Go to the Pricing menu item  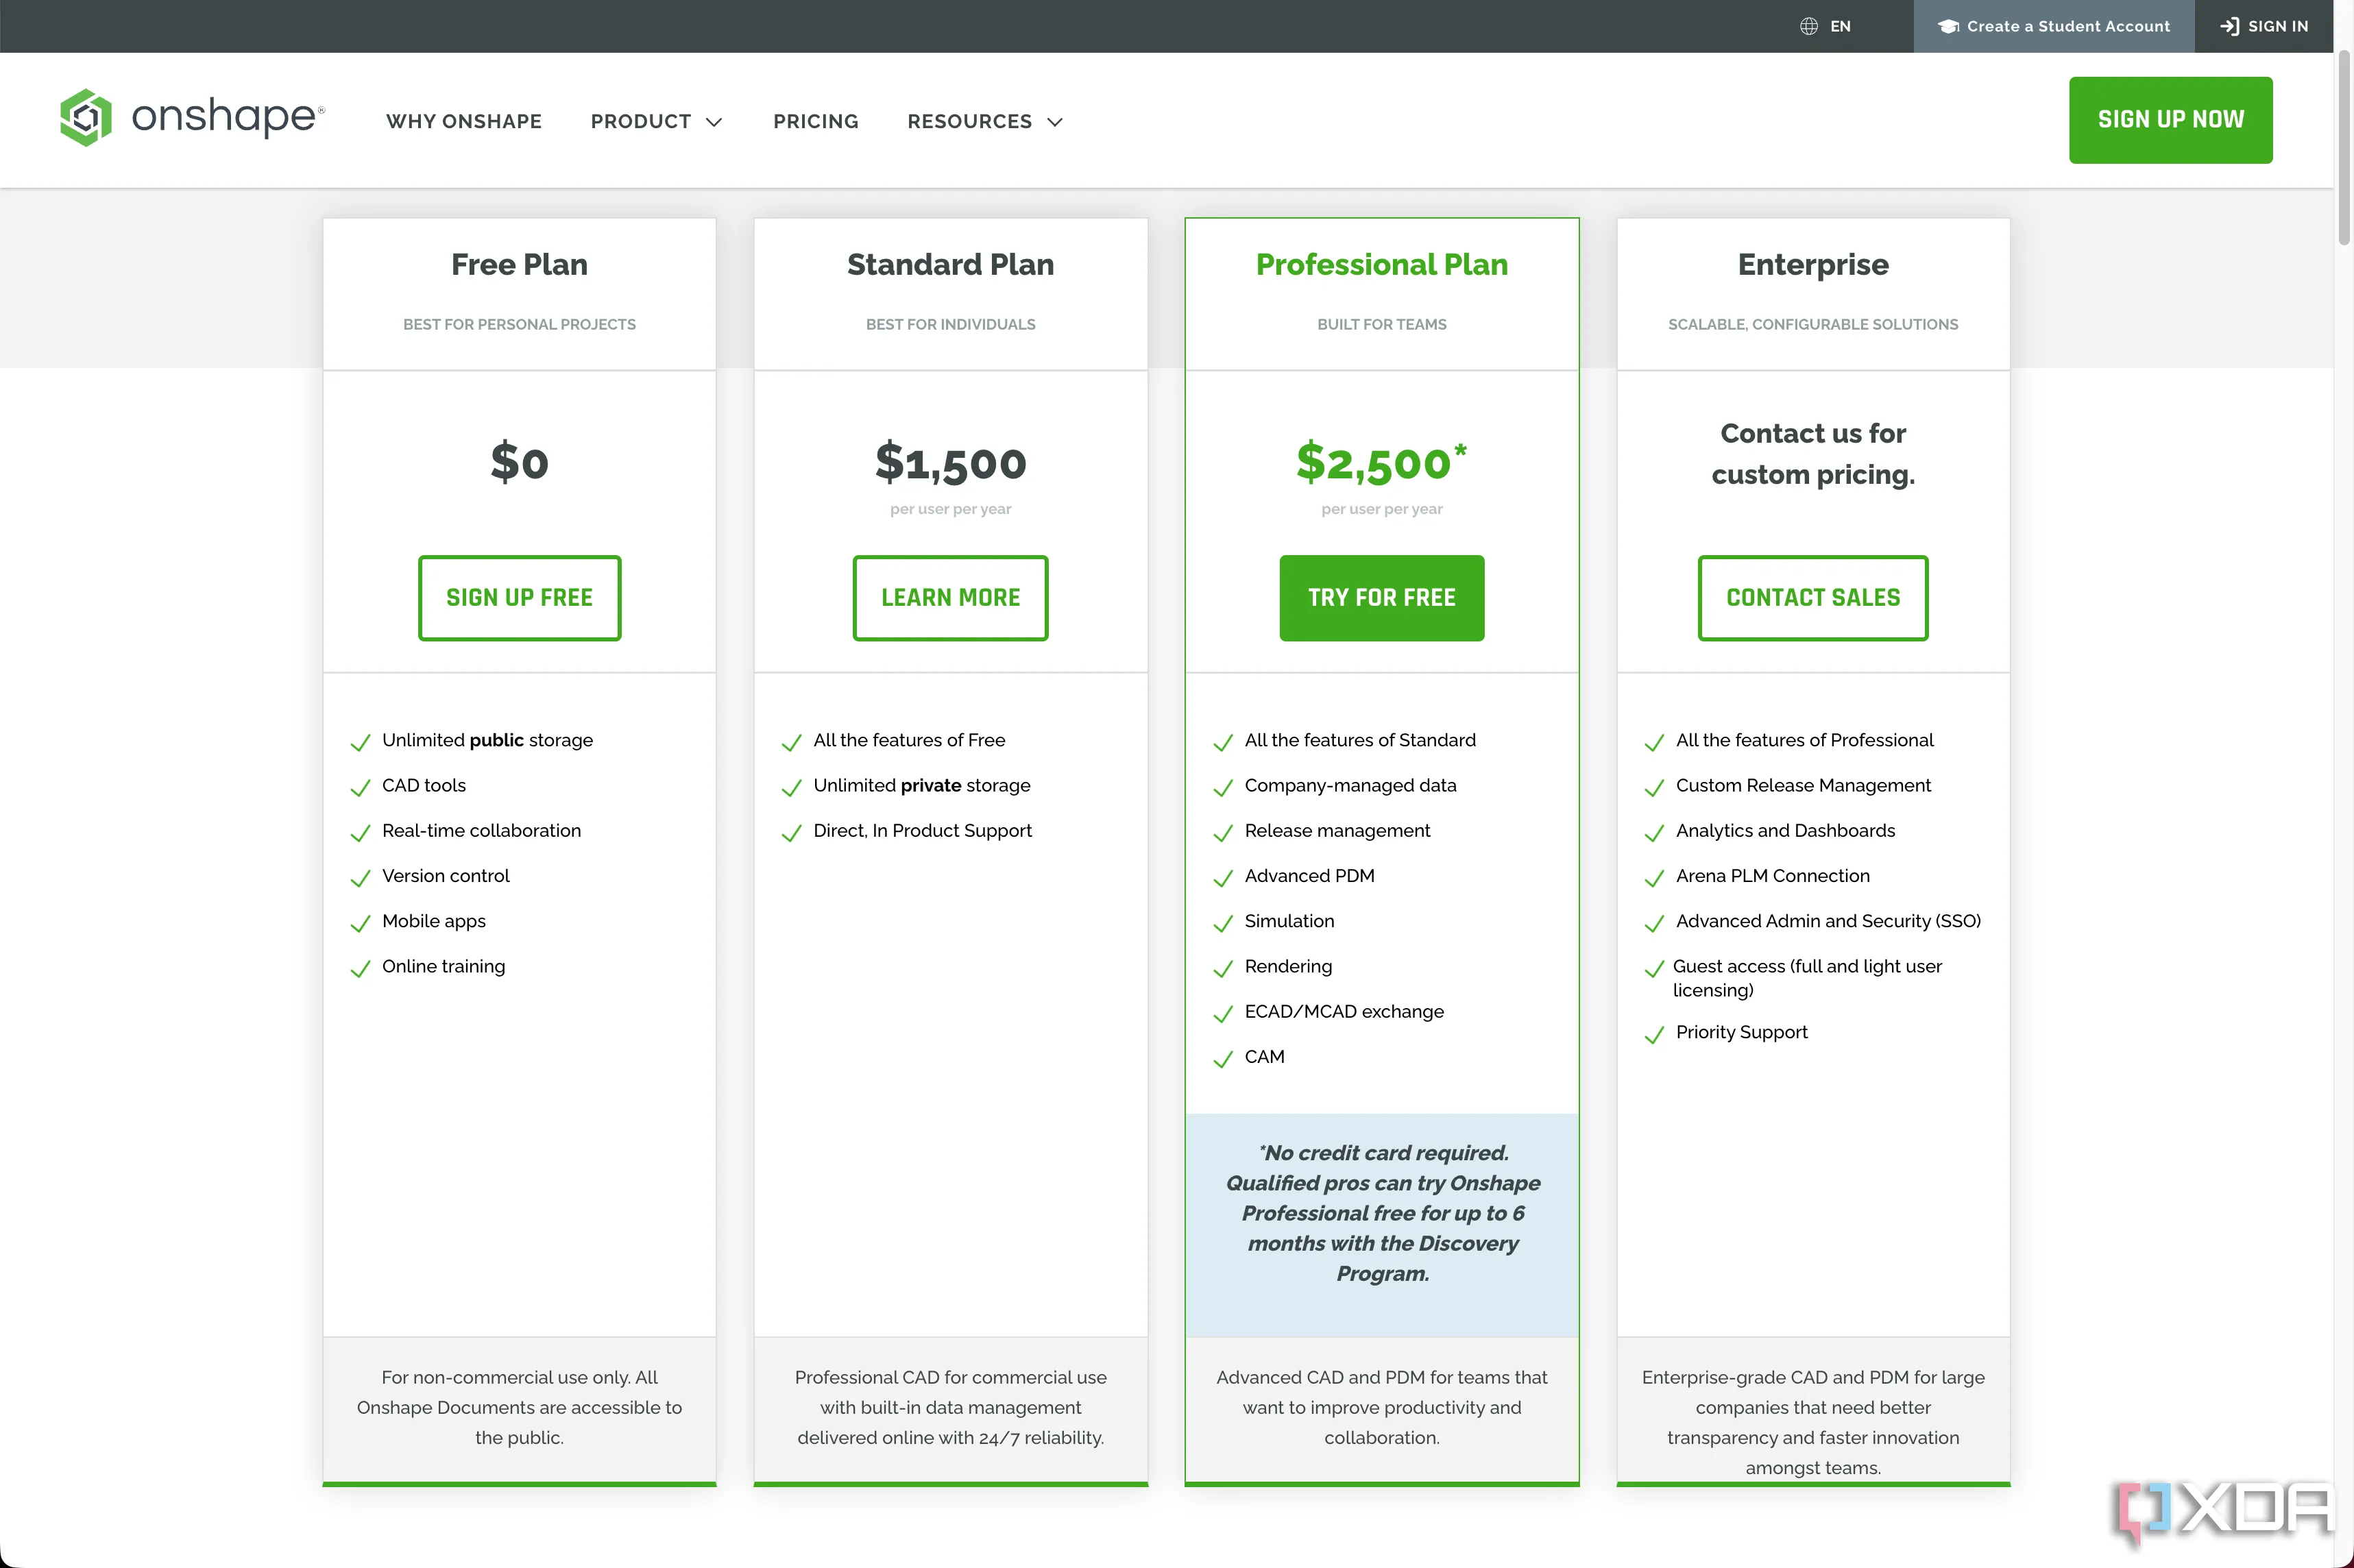(815, 122)
